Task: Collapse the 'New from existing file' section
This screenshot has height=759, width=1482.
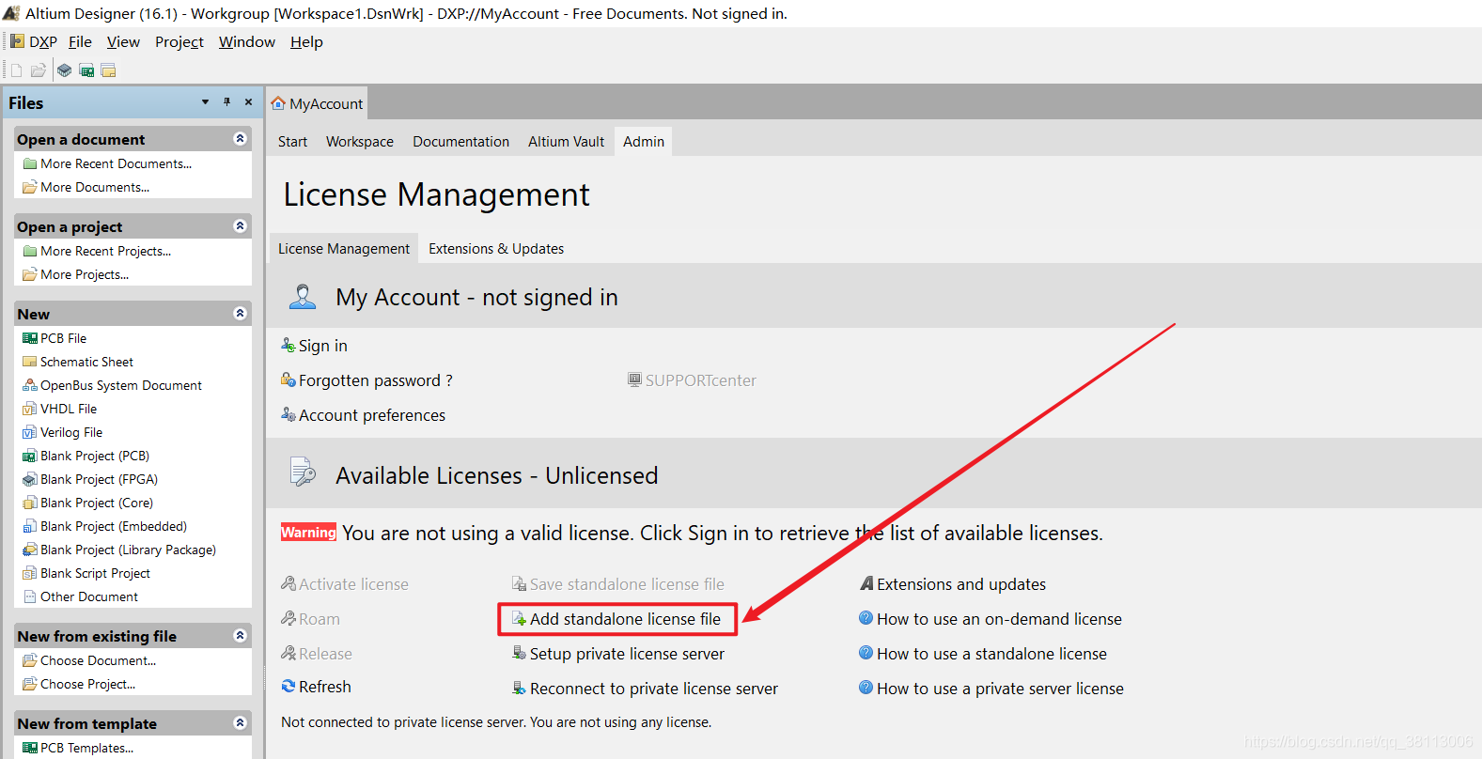Action: (240, 636)
